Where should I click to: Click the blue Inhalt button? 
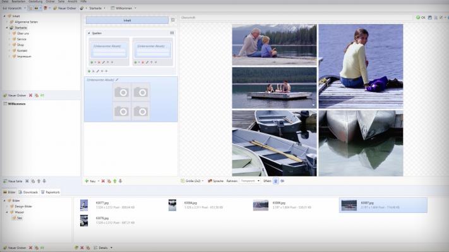coord(127,21)
